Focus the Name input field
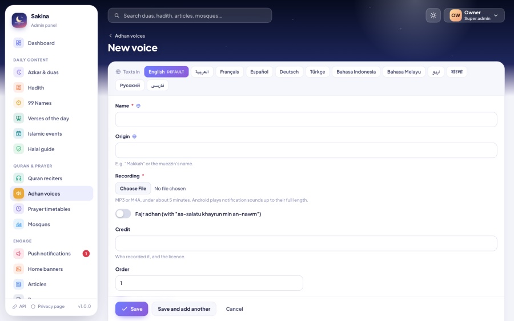Image resolution: width=514 pixels, height=321 pixels. pos(306,119)
